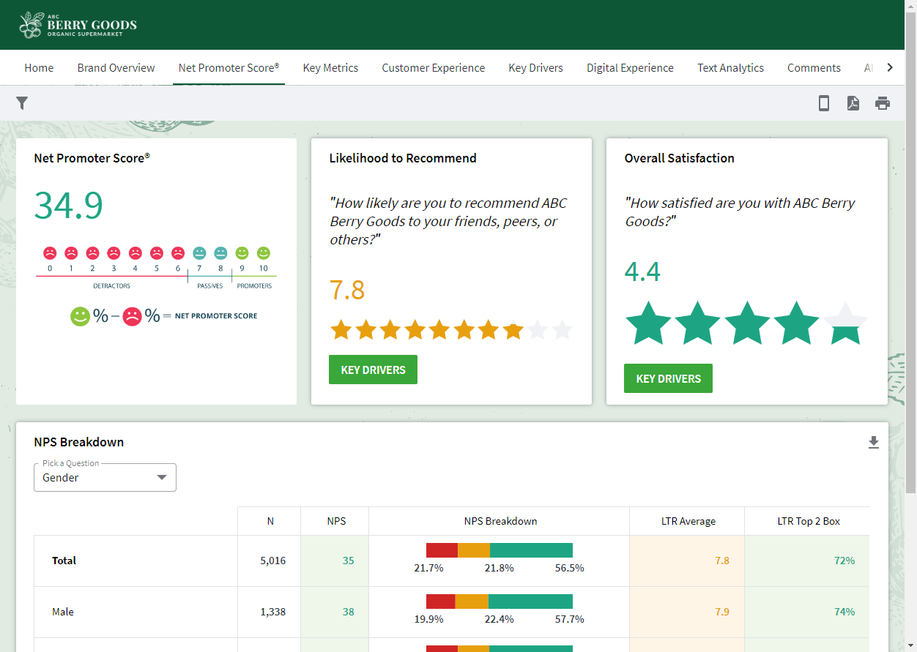This screenshot has height=652, width=917.
Task: Click the LTR Top 2 Box header
Action: coord(809,521)
